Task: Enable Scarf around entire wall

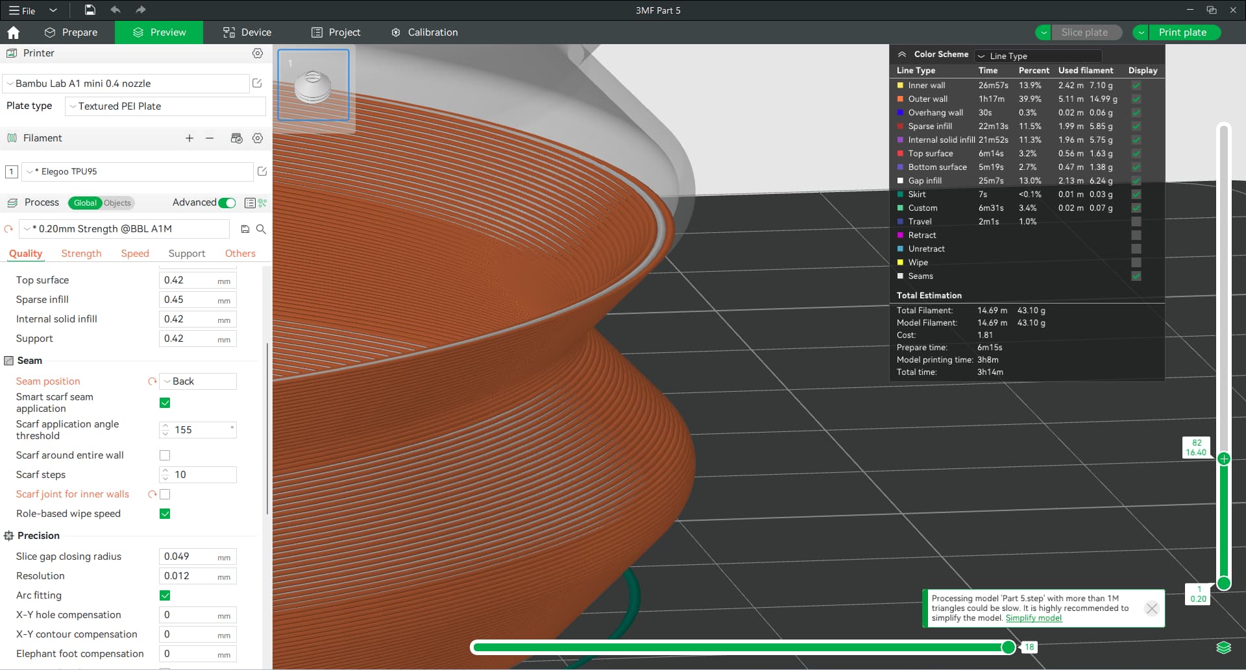Action: tap(165, 455)
